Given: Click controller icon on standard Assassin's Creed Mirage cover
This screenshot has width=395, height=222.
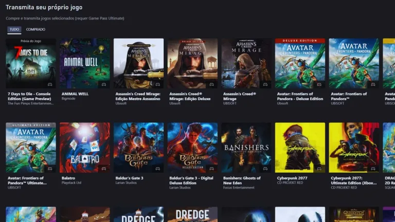Looking at the screenshot, I should [x=265, y=85].
